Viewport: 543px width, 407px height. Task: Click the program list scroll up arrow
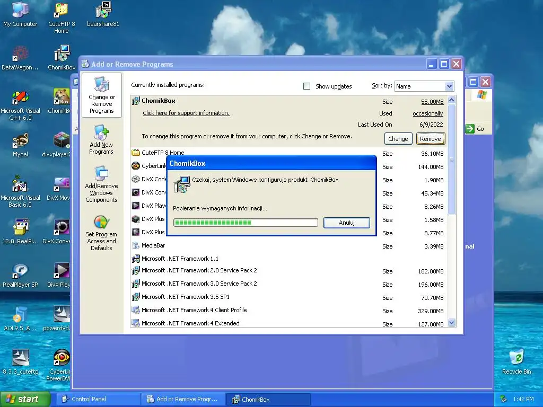pyautogui.click(x=451, y=100)
